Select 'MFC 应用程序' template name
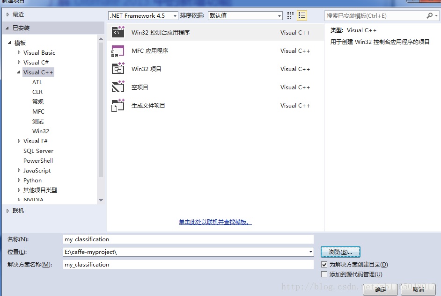 coord(150,51)
